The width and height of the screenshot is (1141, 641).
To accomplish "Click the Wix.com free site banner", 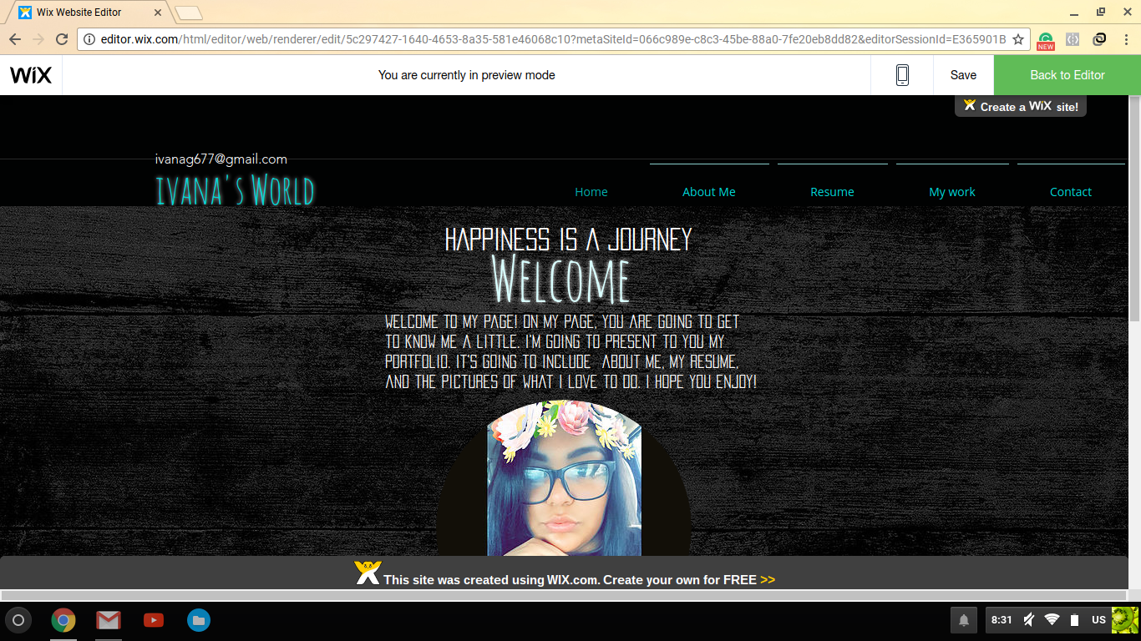I will click(565, 578).
